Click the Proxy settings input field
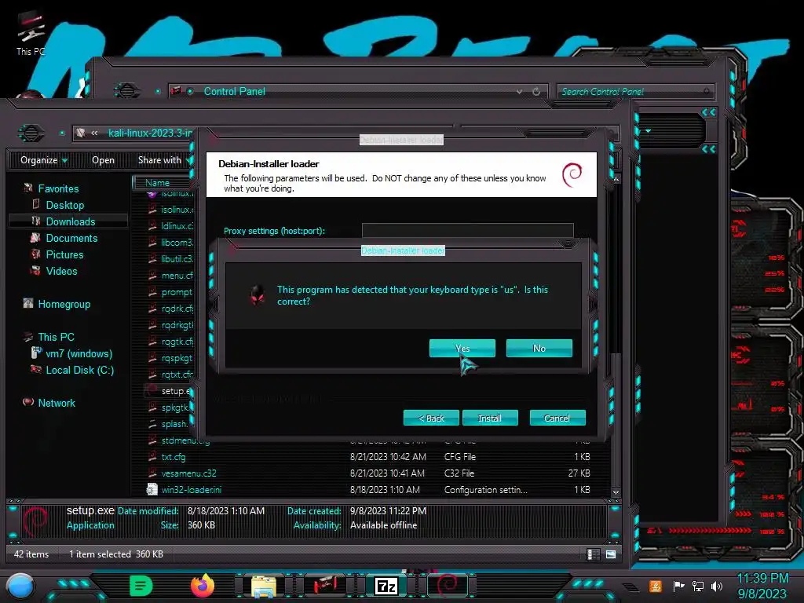The width and height of the screenshot is (804, 603). click(467, 230)
